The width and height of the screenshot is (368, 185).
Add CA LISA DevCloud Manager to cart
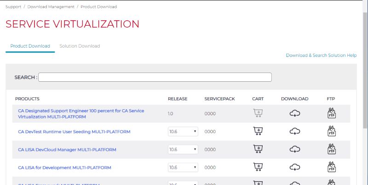tap(258, 149)
